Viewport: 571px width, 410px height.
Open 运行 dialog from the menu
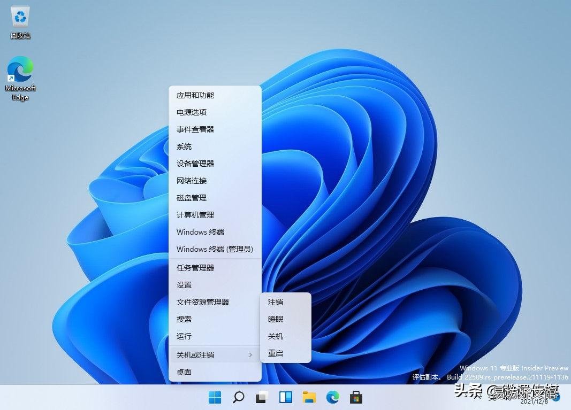click(215, 336)
